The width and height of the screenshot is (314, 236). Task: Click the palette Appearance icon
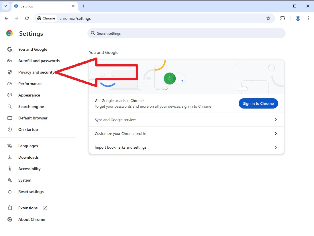(x=10, y=95)
